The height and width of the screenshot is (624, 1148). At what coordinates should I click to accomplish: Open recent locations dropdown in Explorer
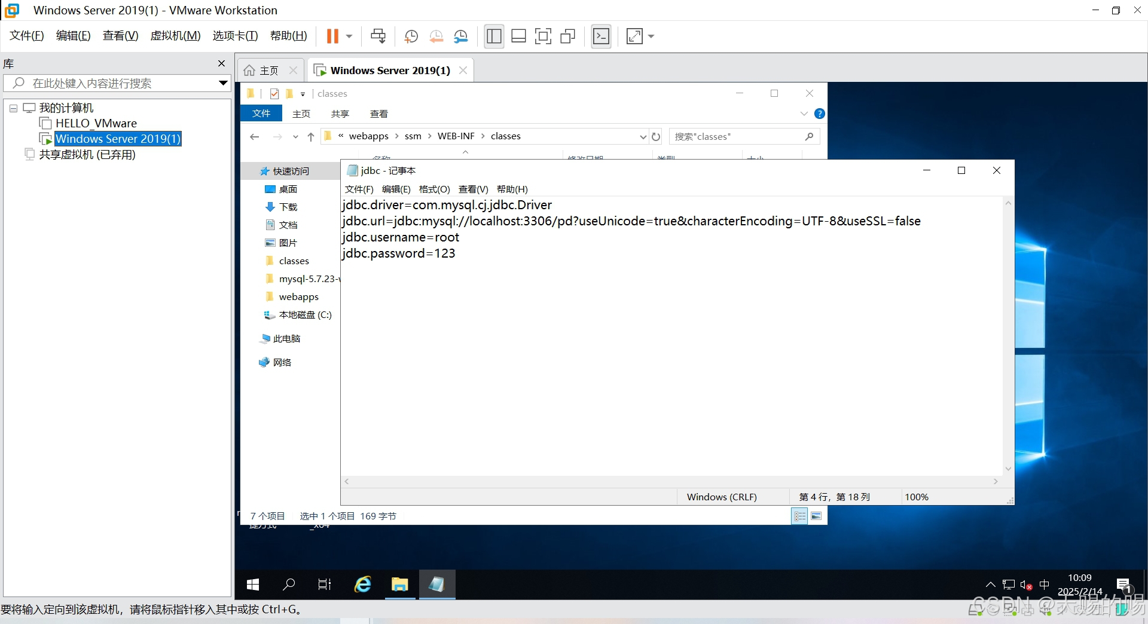click(295, 137)
